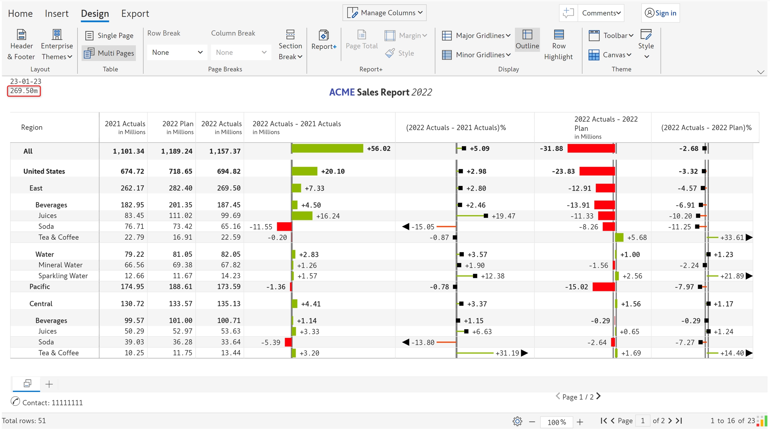Click the page number input field
Screen dimensions: 770x431
pos(642,421)
